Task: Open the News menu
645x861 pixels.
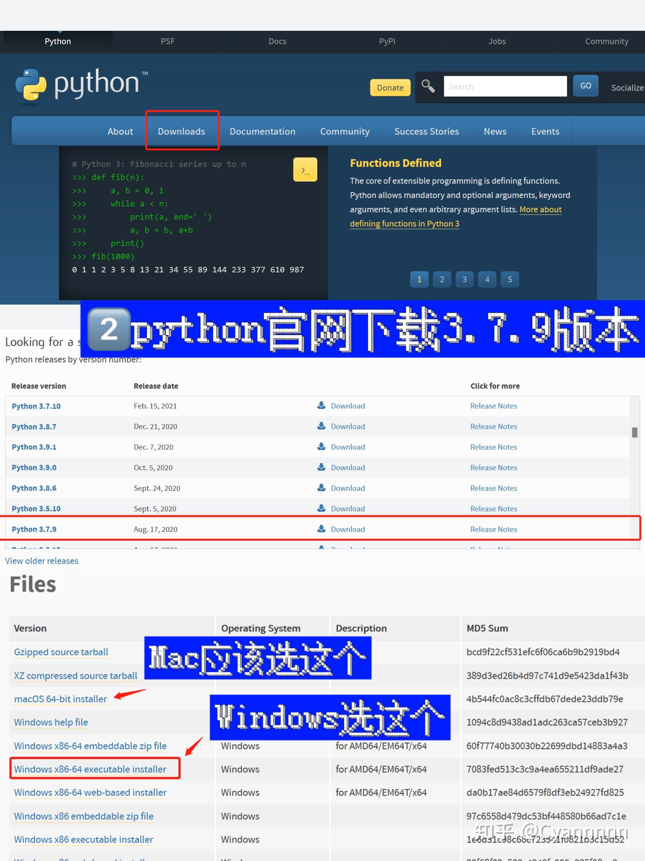Action: (495, 132)
